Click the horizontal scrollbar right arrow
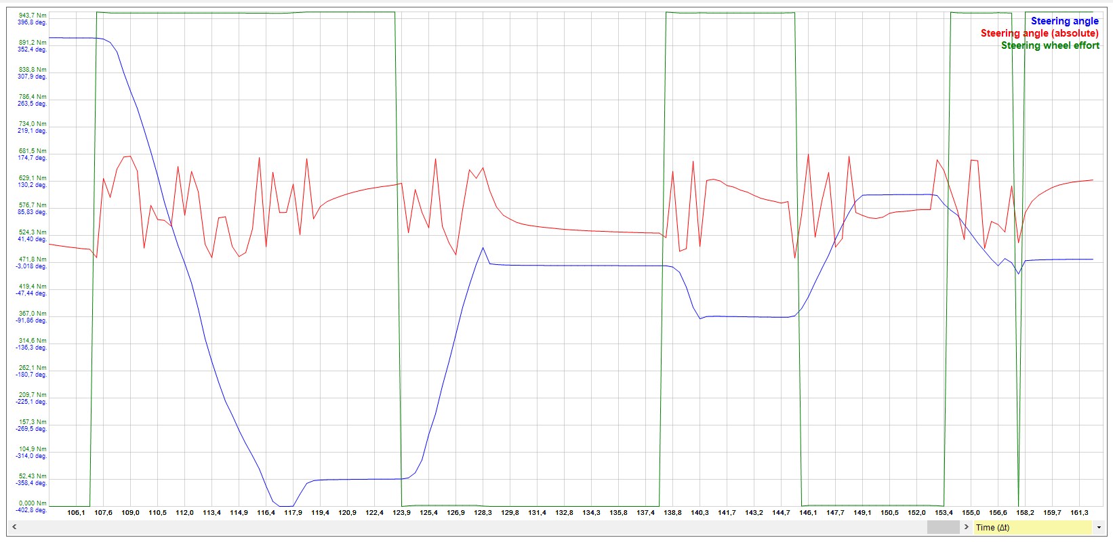This screenshot has height=542, width=1113. (967, 527)
